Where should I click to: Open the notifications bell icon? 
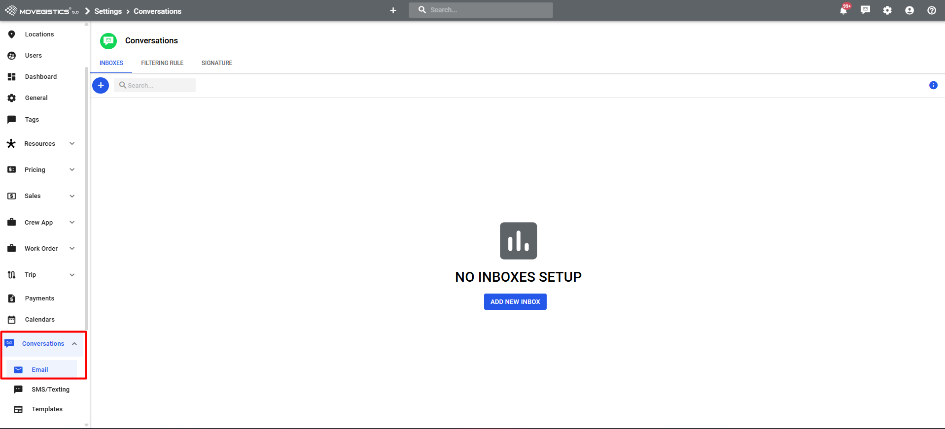843,10
